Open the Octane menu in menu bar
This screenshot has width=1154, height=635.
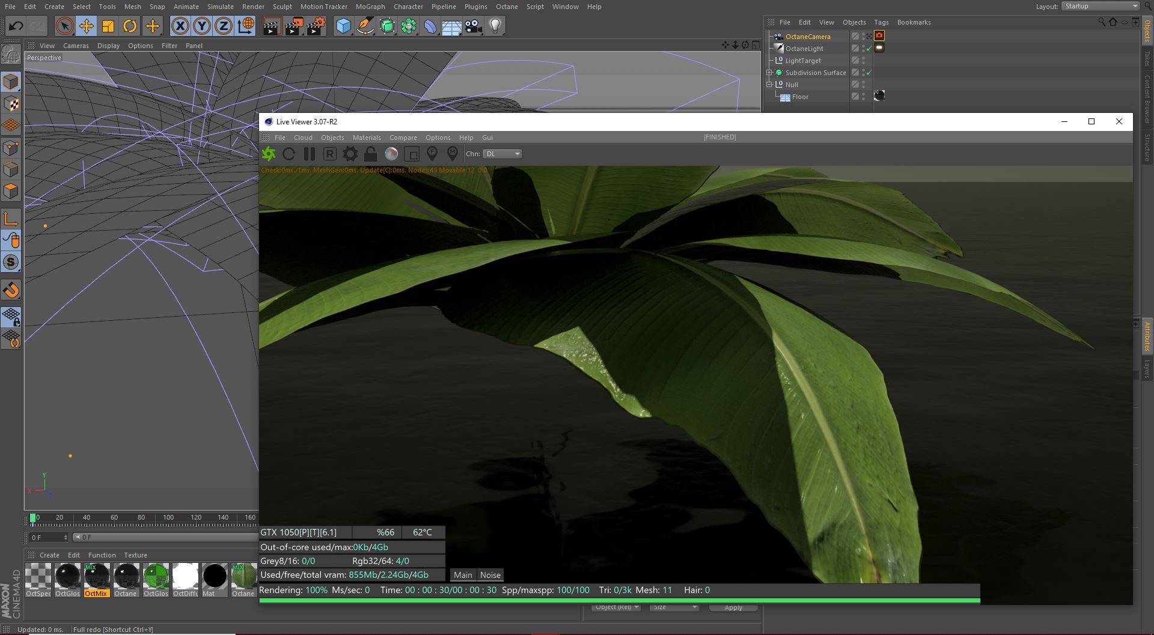click(506, 7)
